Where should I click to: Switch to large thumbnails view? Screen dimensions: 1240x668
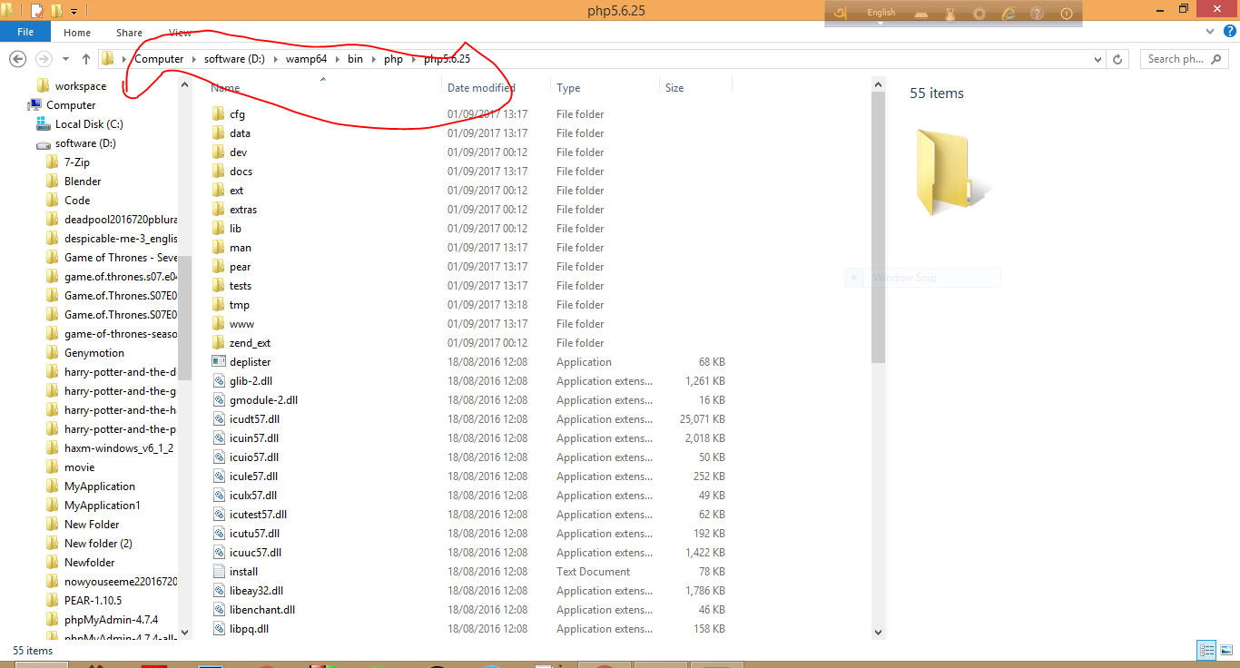click(1225, 650)
